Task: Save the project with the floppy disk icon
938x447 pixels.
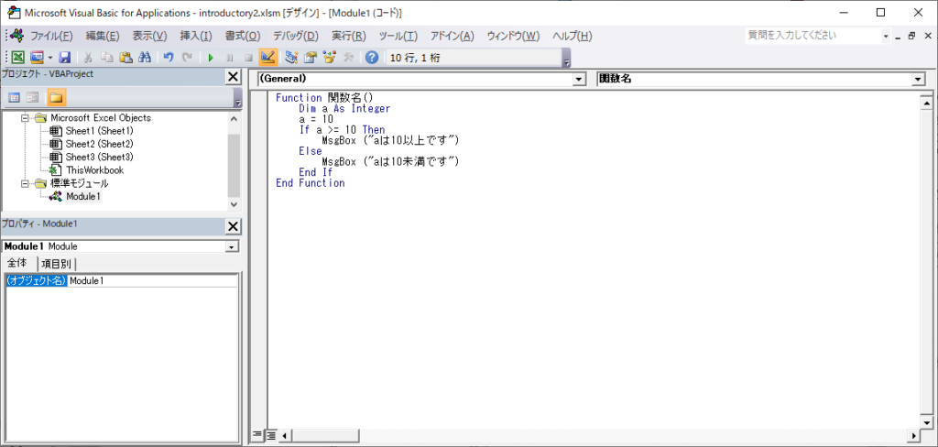Action: (x=64, y=57)
